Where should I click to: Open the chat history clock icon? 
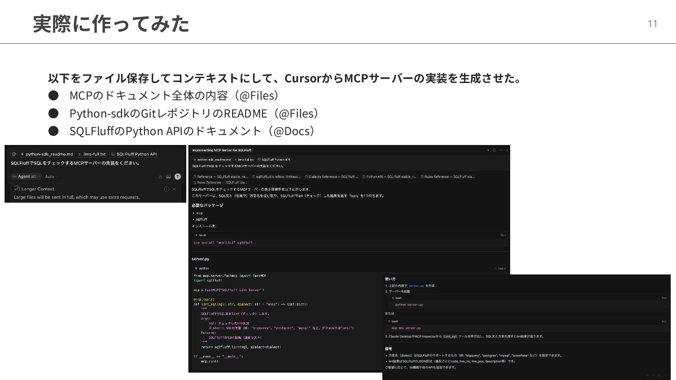(494, 150)
